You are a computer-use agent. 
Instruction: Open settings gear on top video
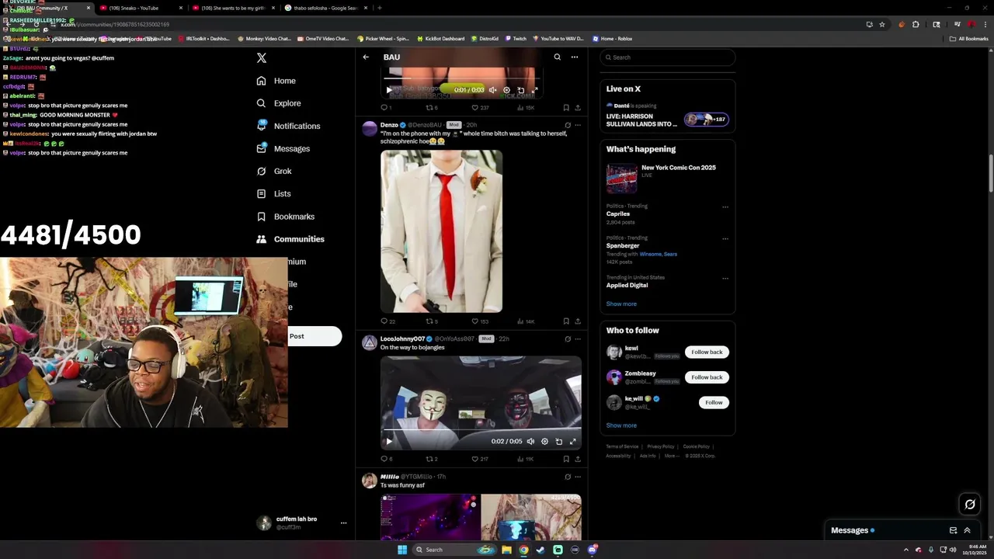[506, 90]
